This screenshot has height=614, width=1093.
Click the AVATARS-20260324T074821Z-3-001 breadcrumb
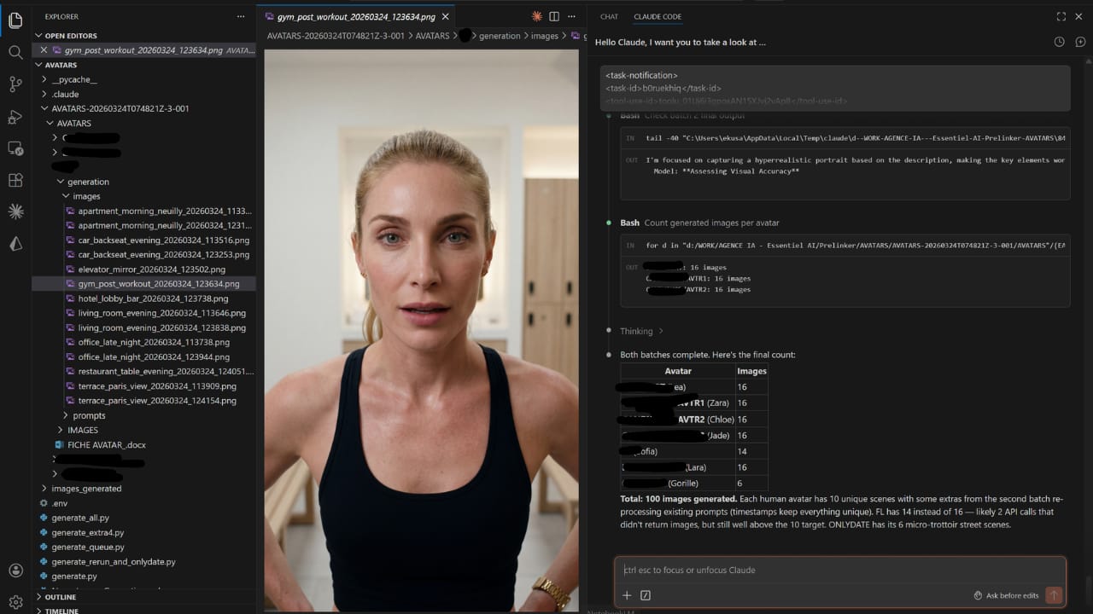point(336,36)
